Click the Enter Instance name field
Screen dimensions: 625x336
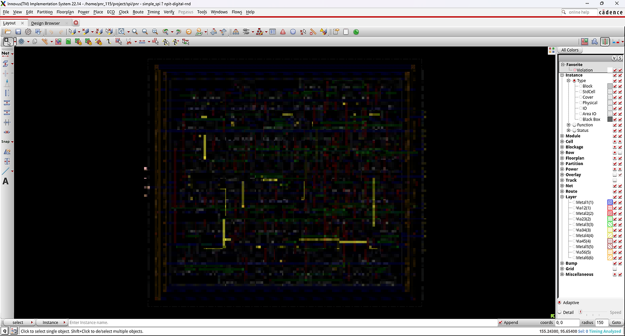[x=282, y=322]
